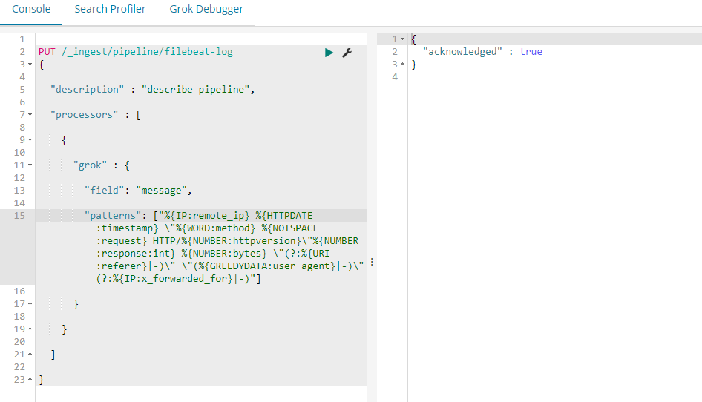The height and width of the screenshot is (402, 702).
Task: Fold the "processors" array at line 7
Action: (30, 115)
